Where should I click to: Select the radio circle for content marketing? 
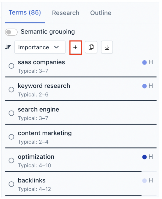coord(12,137)
